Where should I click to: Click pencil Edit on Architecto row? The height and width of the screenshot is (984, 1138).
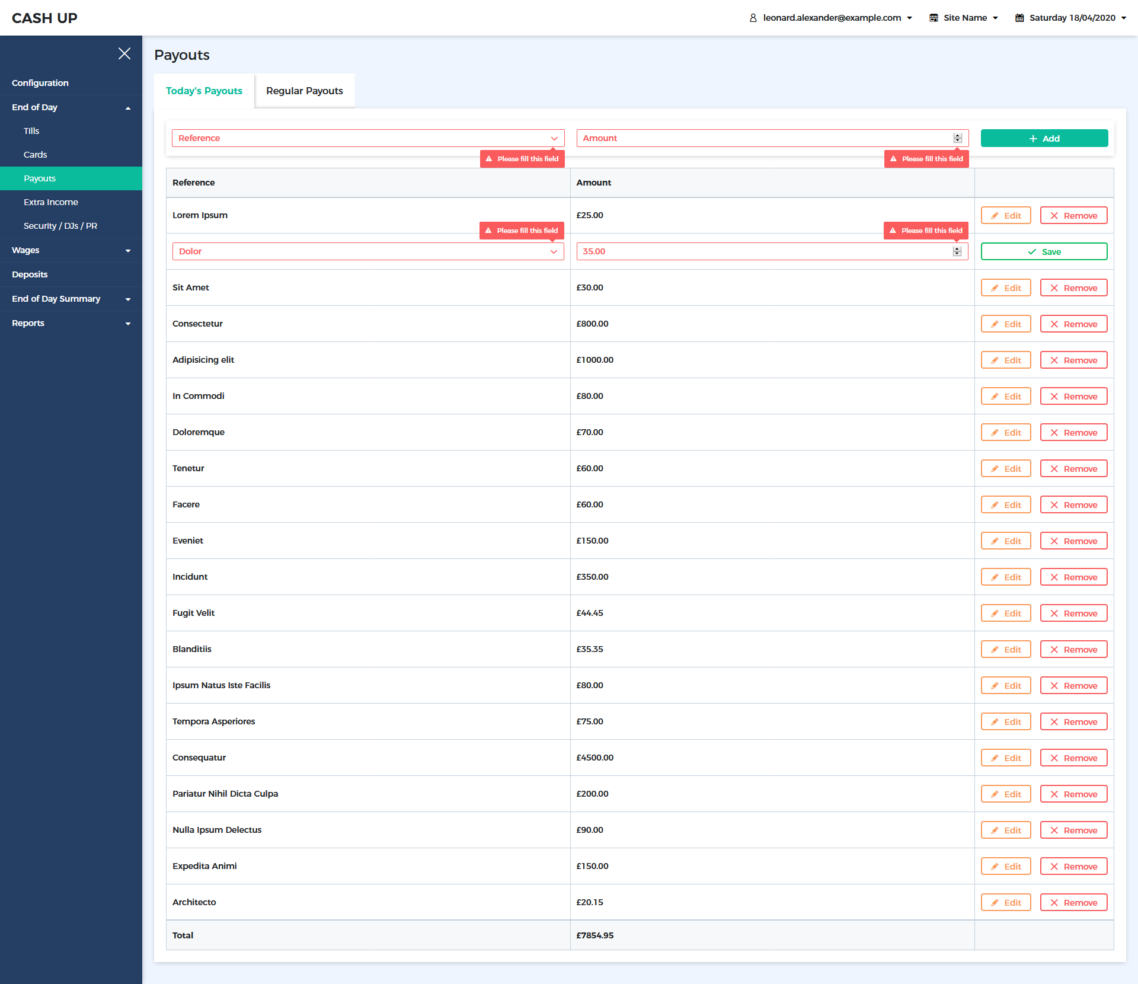(x=1006, y=903)
